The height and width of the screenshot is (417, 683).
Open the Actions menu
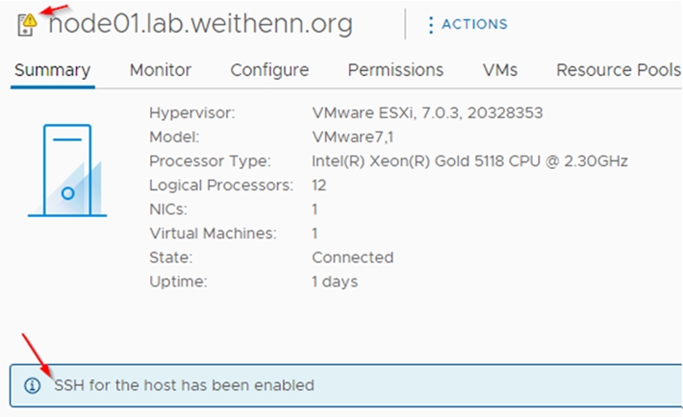pyautogui.click(x=468, y=24)
